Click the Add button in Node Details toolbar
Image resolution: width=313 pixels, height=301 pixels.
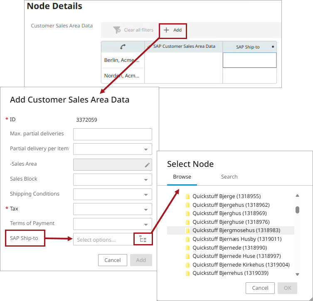pos(173,30)
